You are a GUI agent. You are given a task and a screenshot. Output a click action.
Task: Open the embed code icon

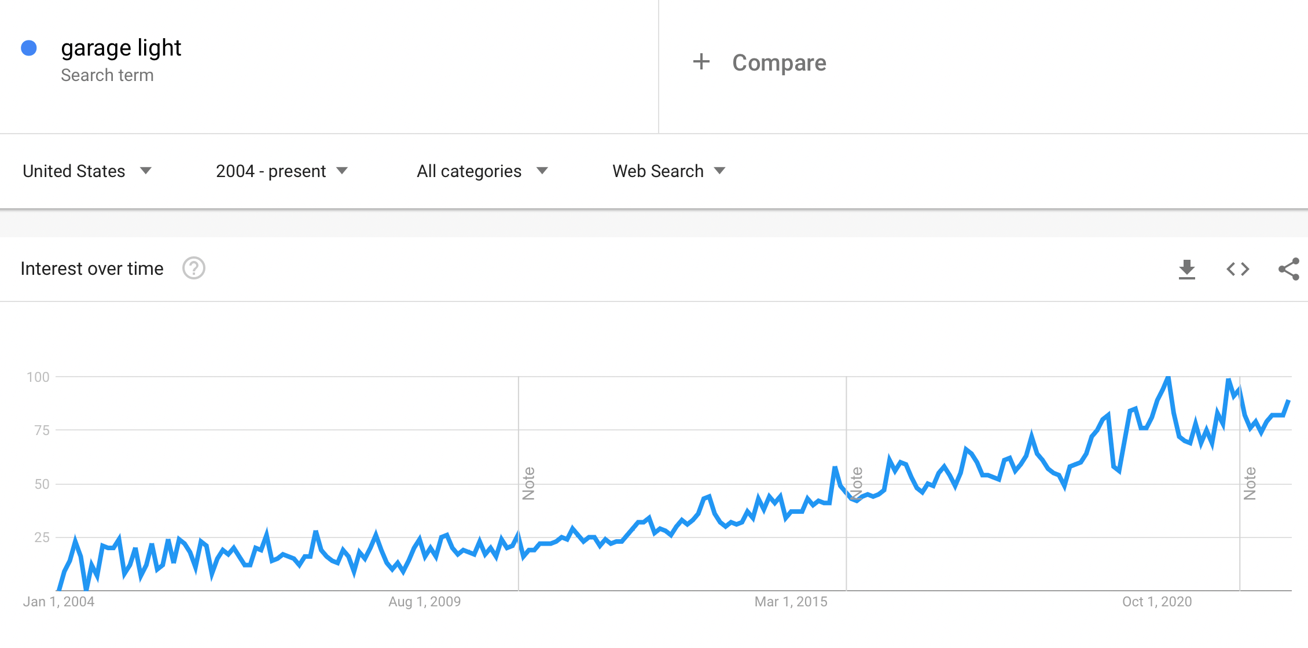[x=1237, y=269]
